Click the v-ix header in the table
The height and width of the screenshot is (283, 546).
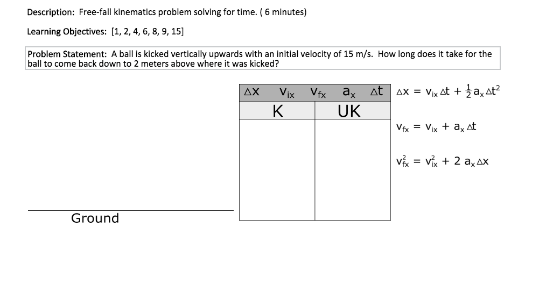[x=286, y=93]
